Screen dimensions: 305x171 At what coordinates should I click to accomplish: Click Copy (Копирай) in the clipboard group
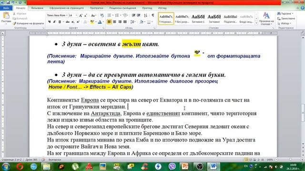coord(20,19)
